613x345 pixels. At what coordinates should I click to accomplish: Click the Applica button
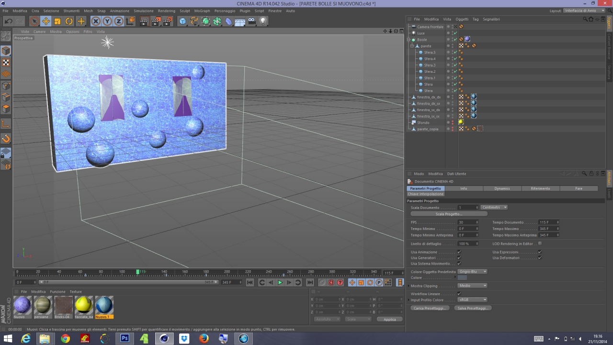389,319
